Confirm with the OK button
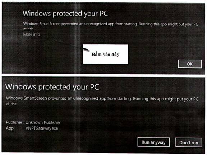The image size is (207, 155). 190,64
